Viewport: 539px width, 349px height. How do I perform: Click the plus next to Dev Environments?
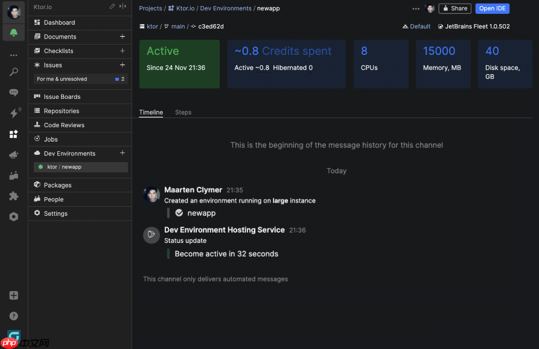pyautogui.click(x=123, y=153)
